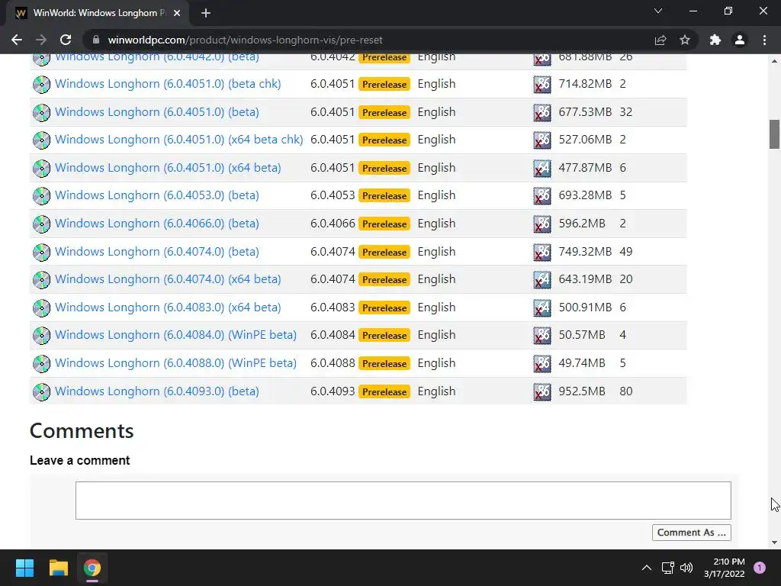This screenshot has width=781, height=586.
Task: Click x64 architecture icon for 643.19MB row
Action: coord(542,279)
